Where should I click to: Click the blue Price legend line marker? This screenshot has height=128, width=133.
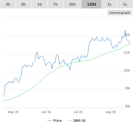(50, 121)
